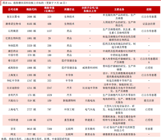
Task: Select the 复宏汉霖-B company name cell
Action: pyautogui.click(x=13, y=17)
